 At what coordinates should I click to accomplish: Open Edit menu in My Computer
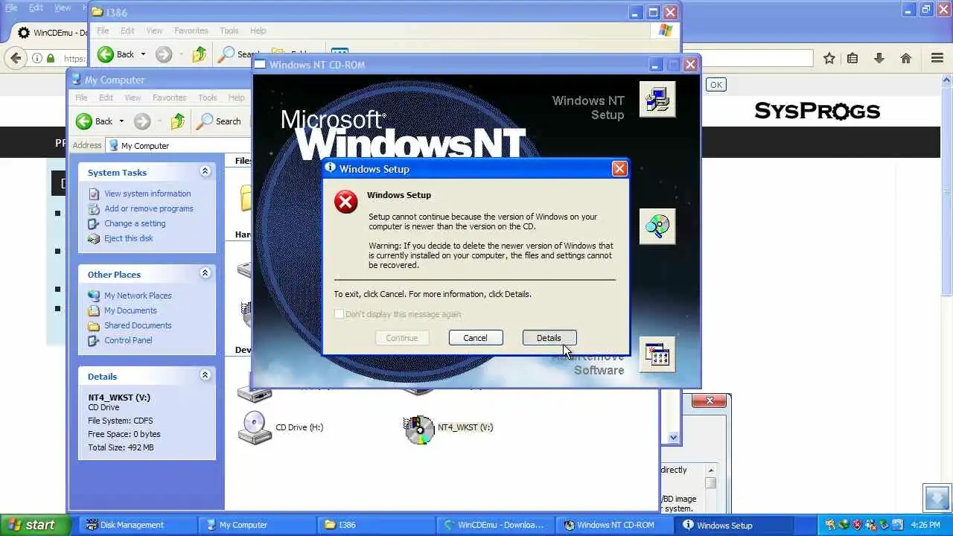(x=106, y=98)
